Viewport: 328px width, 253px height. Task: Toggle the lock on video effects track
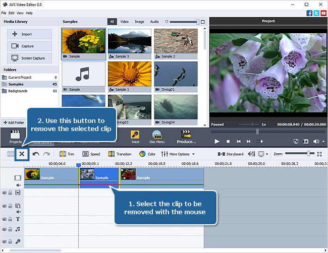10,193
